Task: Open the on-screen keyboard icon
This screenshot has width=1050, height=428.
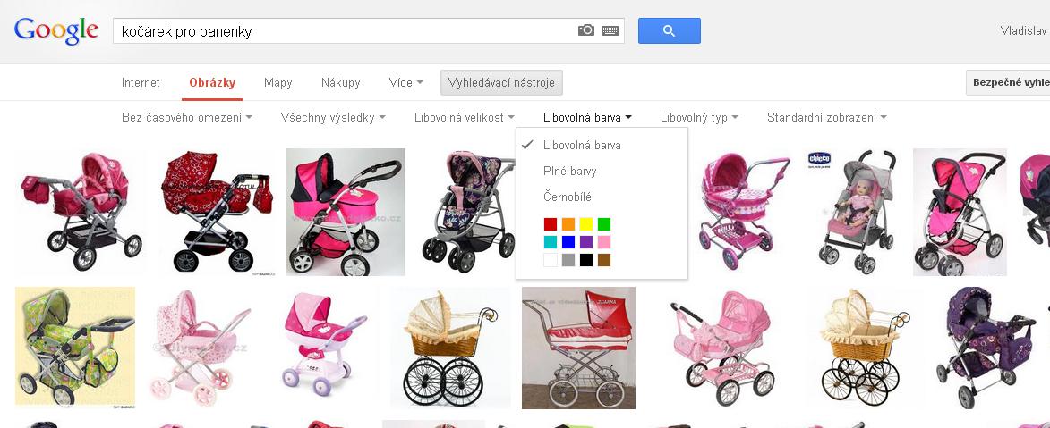Action: pyautogui.click(x=610, y=30)
